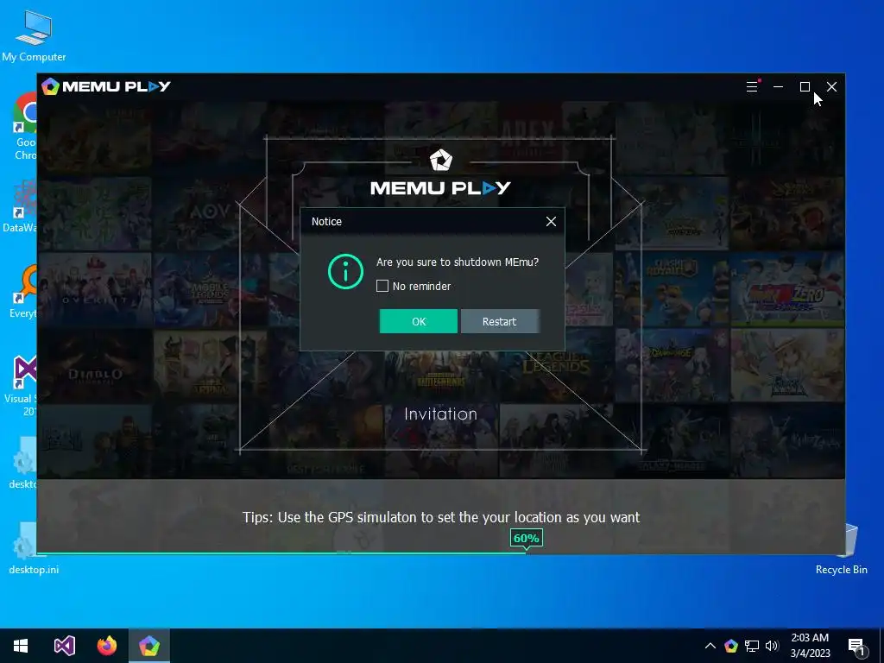The height and width of the screenshot is (663, 884).
Task: Click the Notice dialog title text
Action: pos(326,222)
